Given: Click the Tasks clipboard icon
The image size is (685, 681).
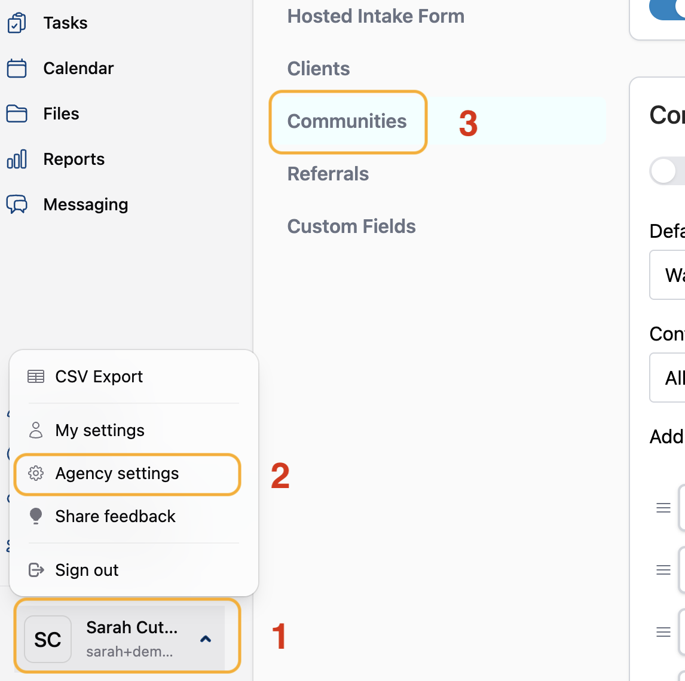Looking at the screenshot, I should [17, 23].
